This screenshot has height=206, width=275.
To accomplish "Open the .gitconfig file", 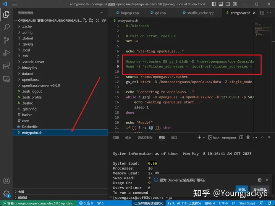I will coord(60,109).
